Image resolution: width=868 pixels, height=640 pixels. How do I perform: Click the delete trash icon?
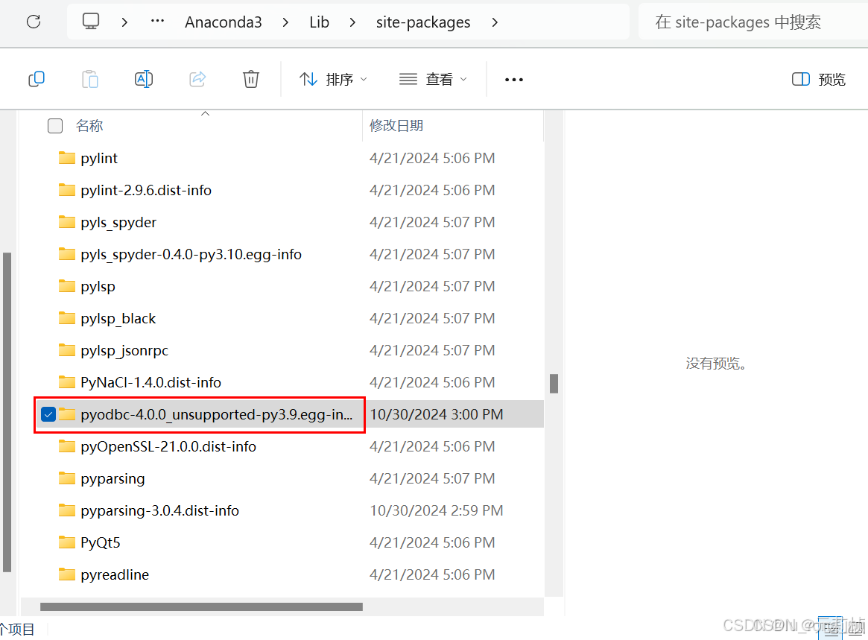[251, 79]
